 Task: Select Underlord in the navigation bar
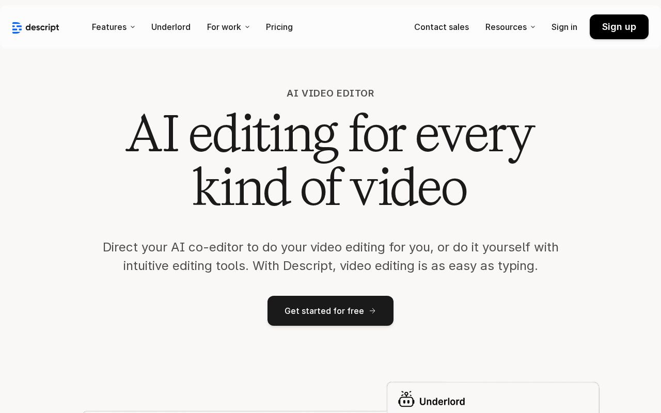coord(171,27)
